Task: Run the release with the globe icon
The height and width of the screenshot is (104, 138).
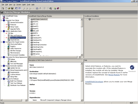Action: 51,8
